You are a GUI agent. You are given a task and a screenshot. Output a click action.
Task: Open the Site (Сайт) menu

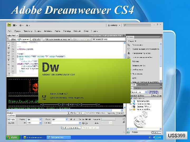[x=77, y=31]
